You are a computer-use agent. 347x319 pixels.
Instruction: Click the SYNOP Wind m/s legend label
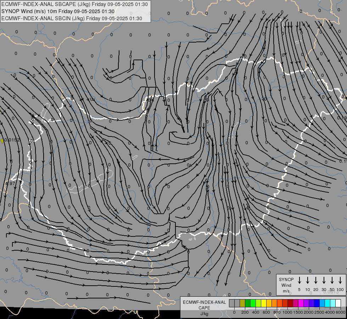286,285
